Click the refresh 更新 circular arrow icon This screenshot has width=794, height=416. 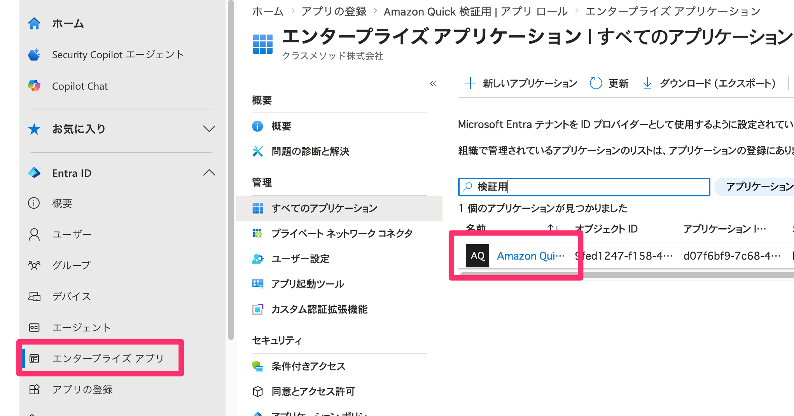[596, 83]
